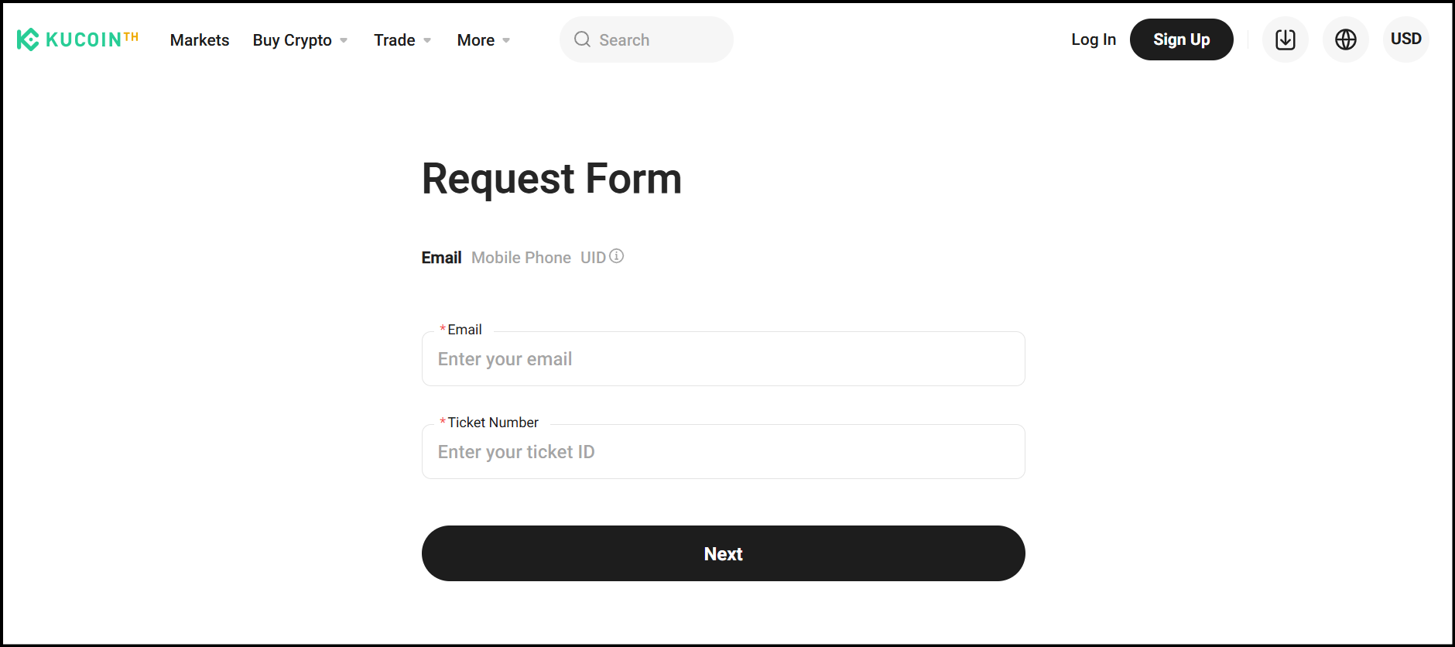Focus the Search bar

click(x=658, y=39)
